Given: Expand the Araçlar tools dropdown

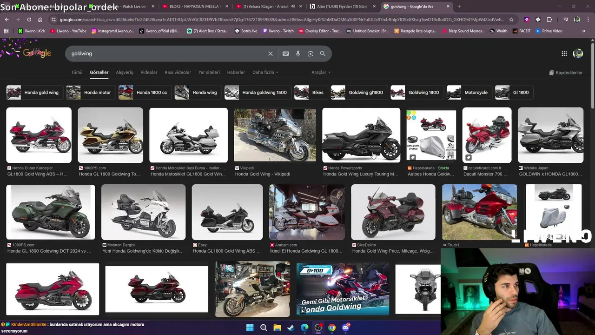Looking at the screenshot, I should [x=321, y=73].
